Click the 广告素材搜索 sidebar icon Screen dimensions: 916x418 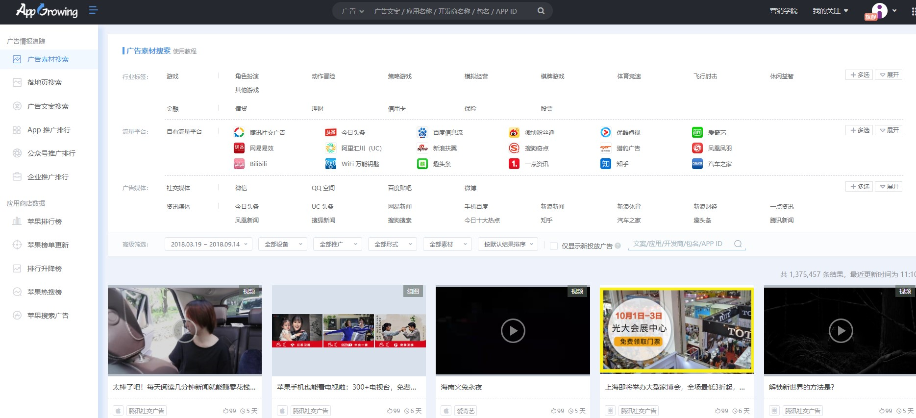tap(17, 59)
